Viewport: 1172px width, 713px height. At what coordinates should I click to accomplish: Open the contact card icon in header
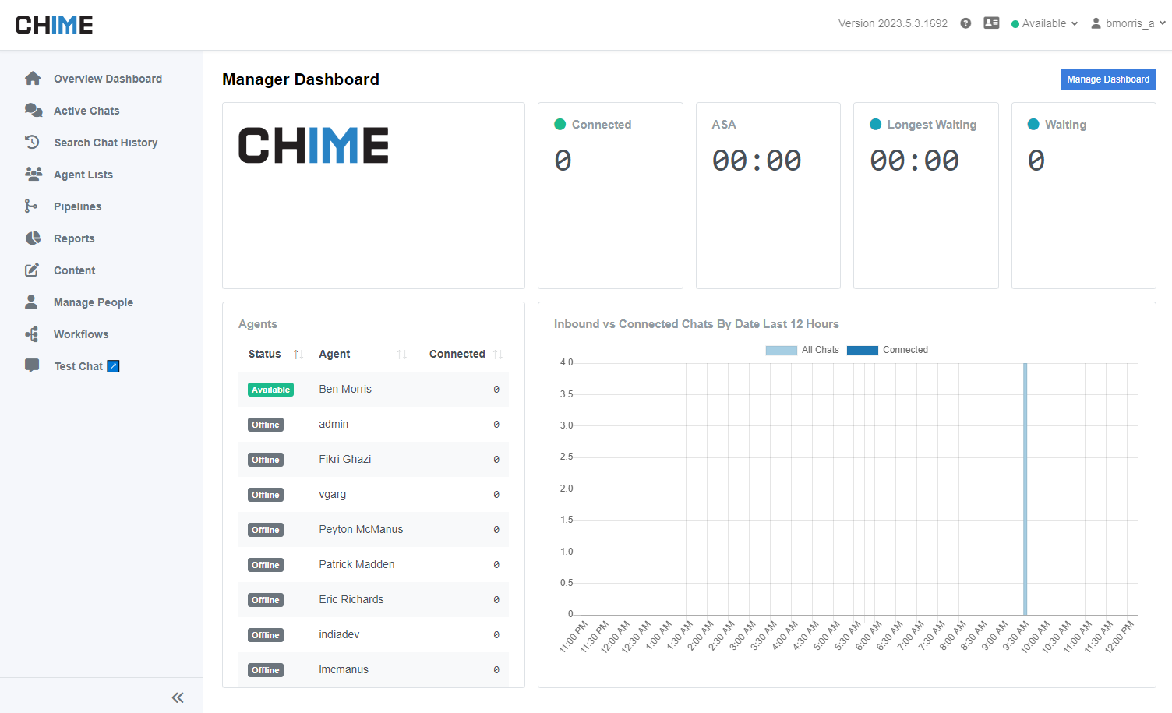tap(991, 23)
